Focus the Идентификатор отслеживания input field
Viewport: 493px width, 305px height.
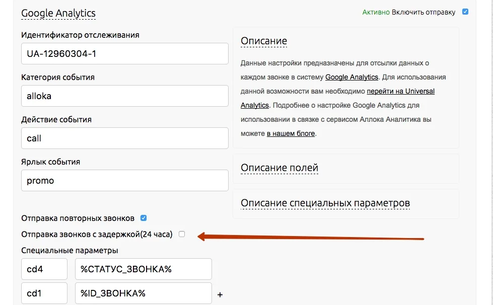(x=125, y=54)
